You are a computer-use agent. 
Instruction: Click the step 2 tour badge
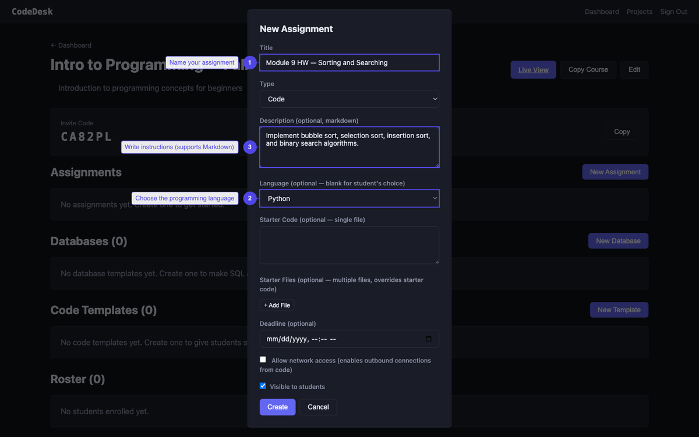click(x=249, y=198)
